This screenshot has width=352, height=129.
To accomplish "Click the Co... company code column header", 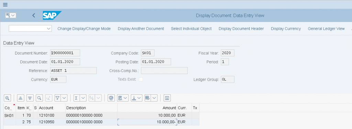I will pos(10,108).
